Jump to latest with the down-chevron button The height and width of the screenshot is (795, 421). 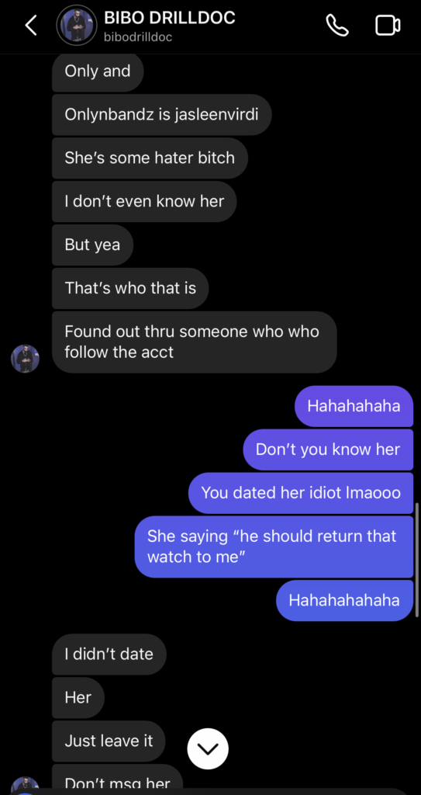click(x=208, y=748)
